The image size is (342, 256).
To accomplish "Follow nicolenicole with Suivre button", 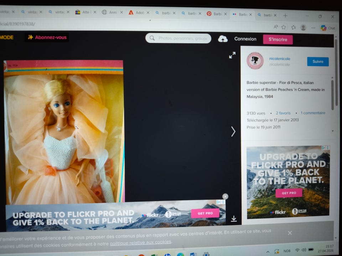I will 318,62.
